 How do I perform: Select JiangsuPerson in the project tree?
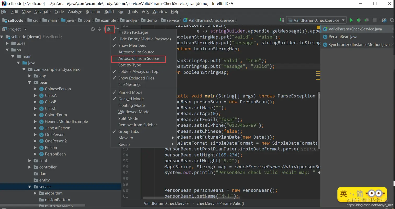pos(57,128)
